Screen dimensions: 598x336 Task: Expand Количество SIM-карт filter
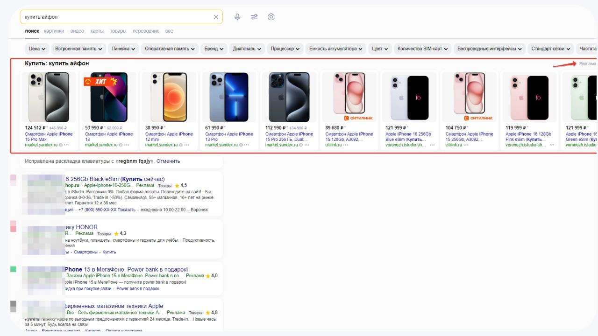(423, 49)
